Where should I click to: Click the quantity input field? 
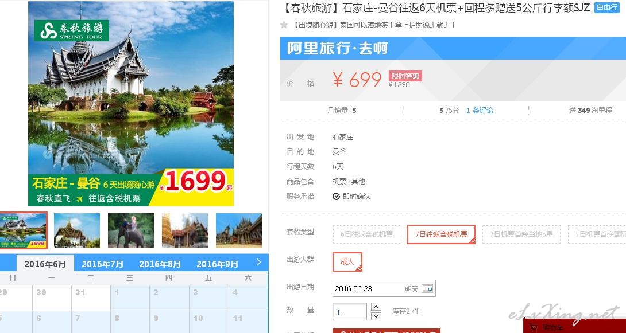[x=350, y=311]
